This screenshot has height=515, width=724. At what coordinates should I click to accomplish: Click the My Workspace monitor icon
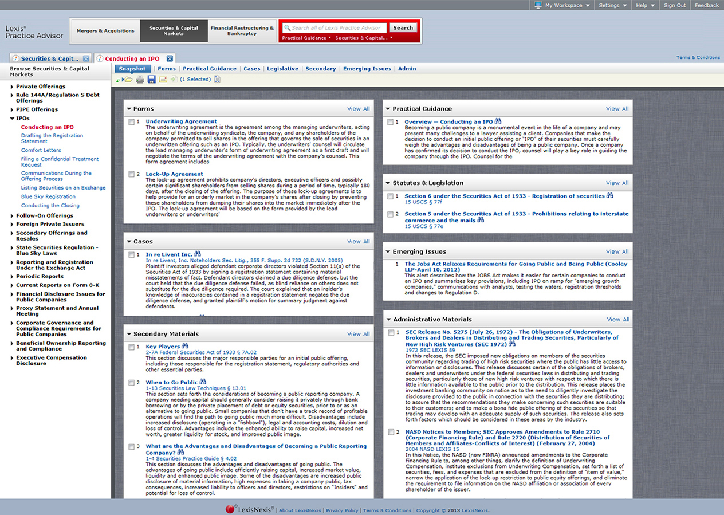pos(538,5)
